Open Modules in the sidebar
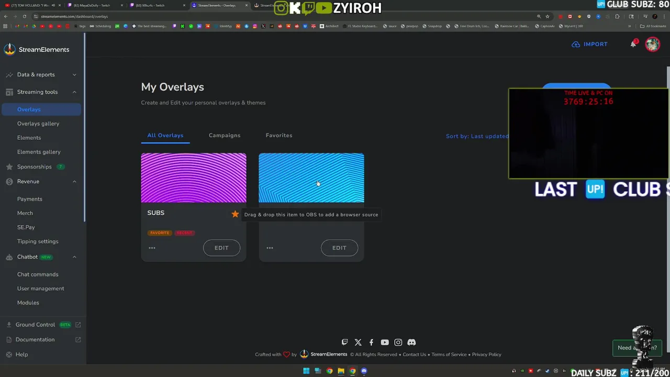The image size is (670, 377). point(28,303)
